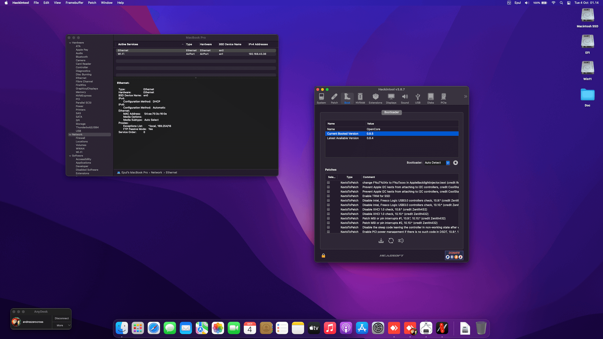Open NVRAM section in Hackintool
Viewport: 603px width, 339px height.
coord(360,98)
